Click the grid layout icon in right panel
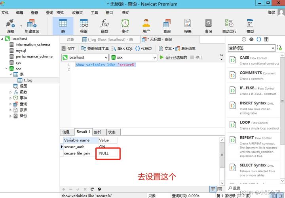Screen dimensions: 285x198 (x=266, y=39)
